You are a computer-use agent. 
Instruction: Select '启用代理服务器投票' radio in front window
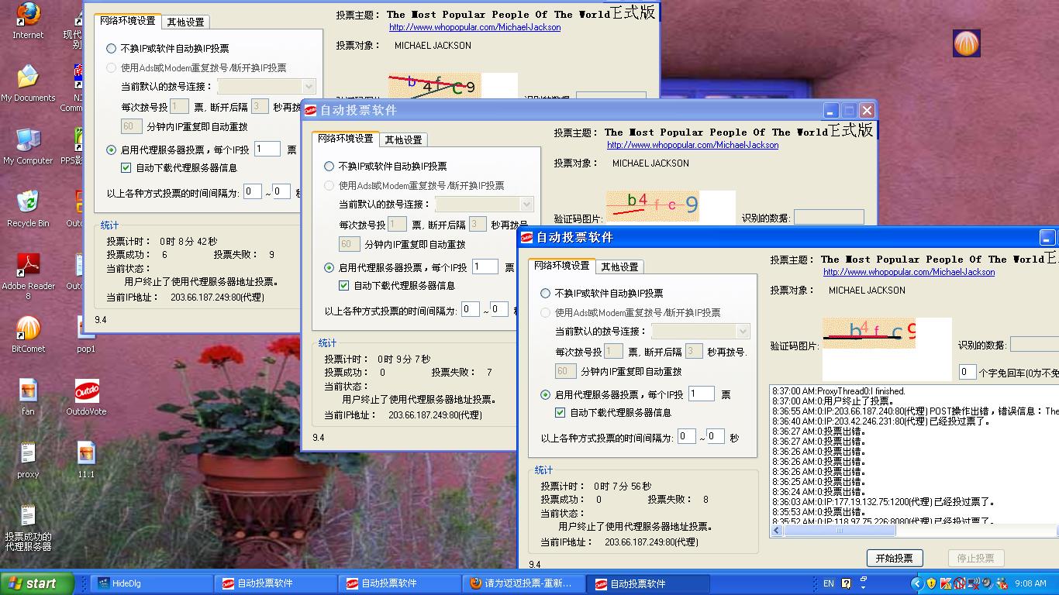(546, 395)
